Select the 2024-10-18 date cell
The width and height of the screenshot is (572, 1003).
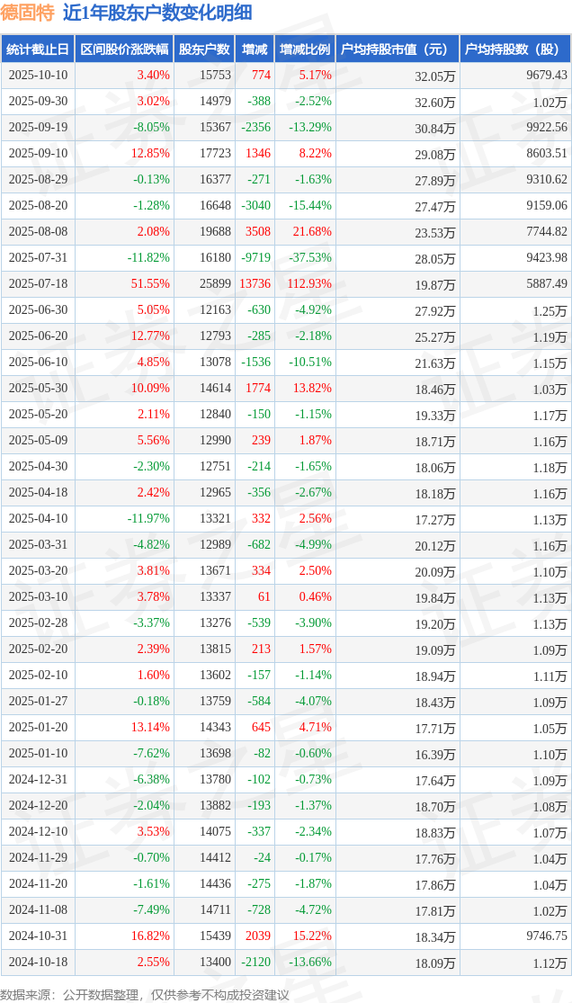pos(38,963)
